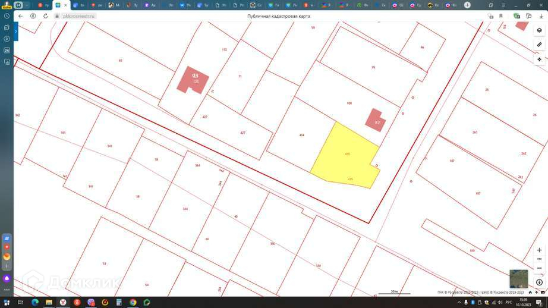Zoom in on the cadastral map
548x308 pixels.
539,250
